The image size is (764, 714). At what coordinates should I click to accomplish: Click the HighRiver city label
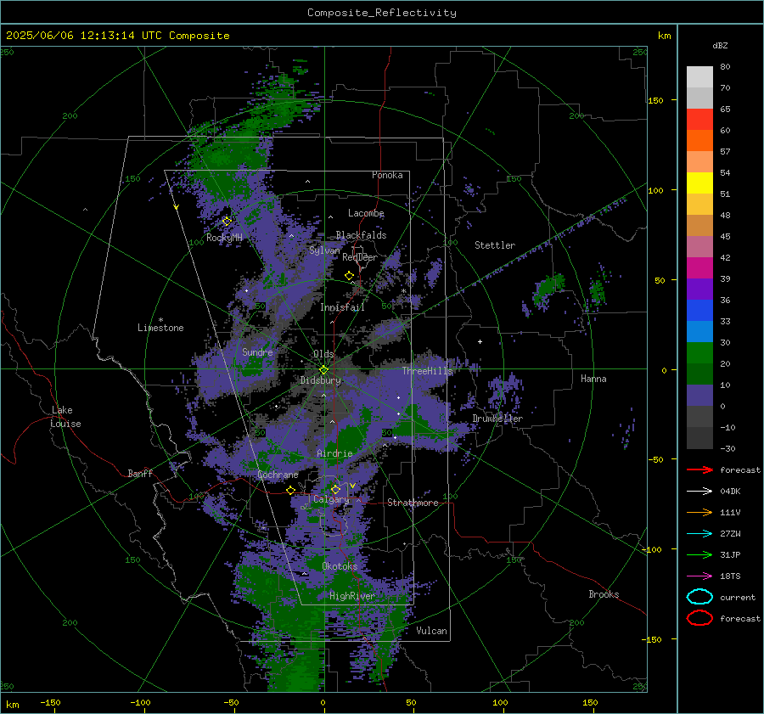pos(352,596)
